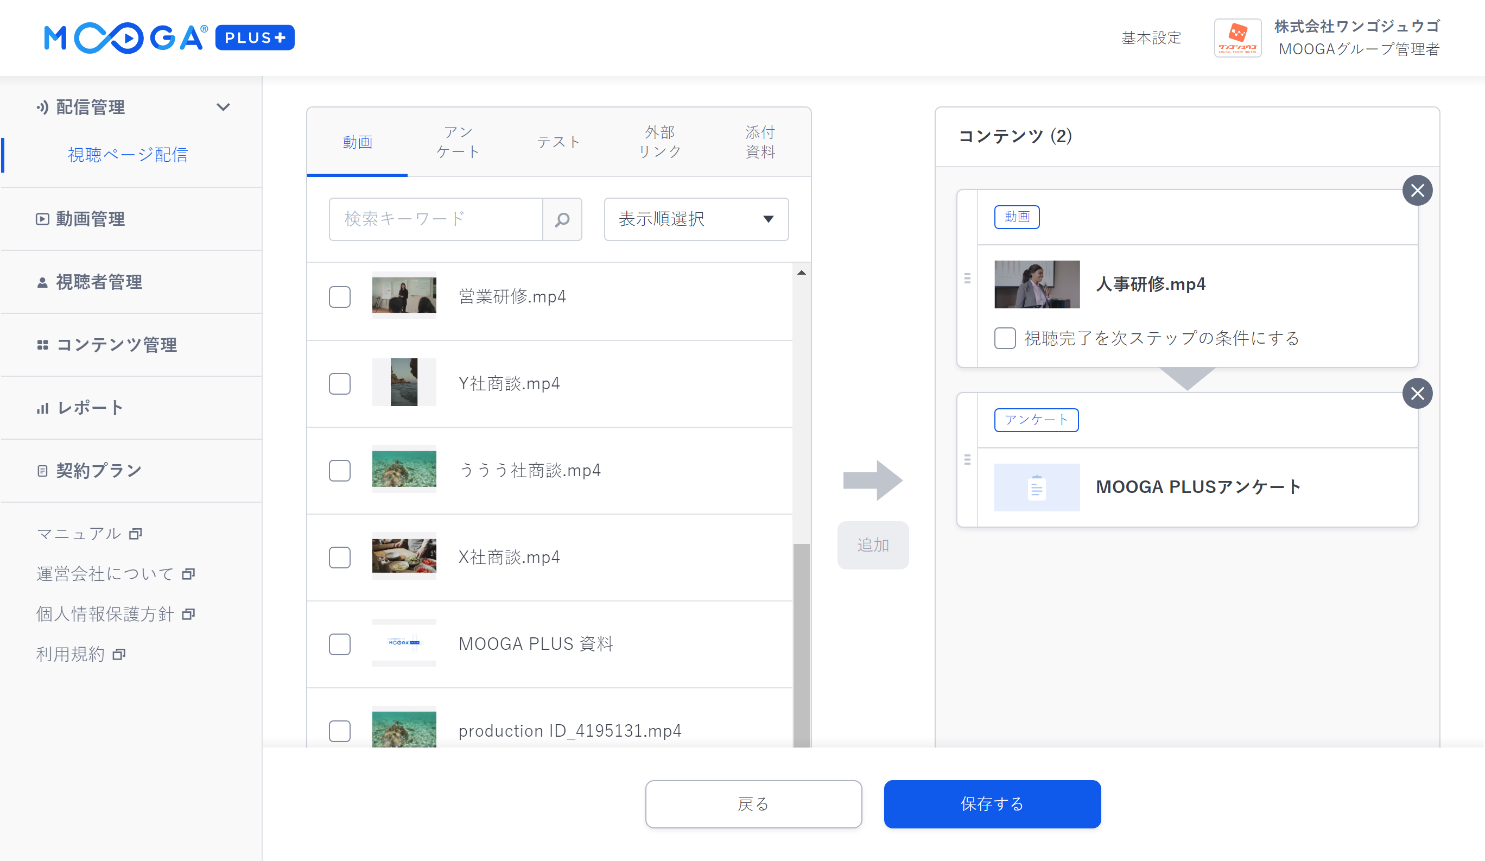Click the drag handle of 人事研修.mp4
1485x861 pixels.
click(967, 278)
